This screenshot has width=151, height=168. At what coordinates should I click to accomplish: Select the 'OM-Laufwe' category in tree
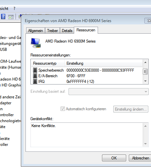tap(10, 61)
